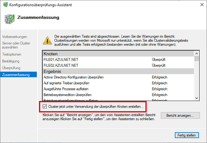Select the FILE02.AZULNET.NET node row
Viewport: 207px width, 143px height.
point(61,65)
